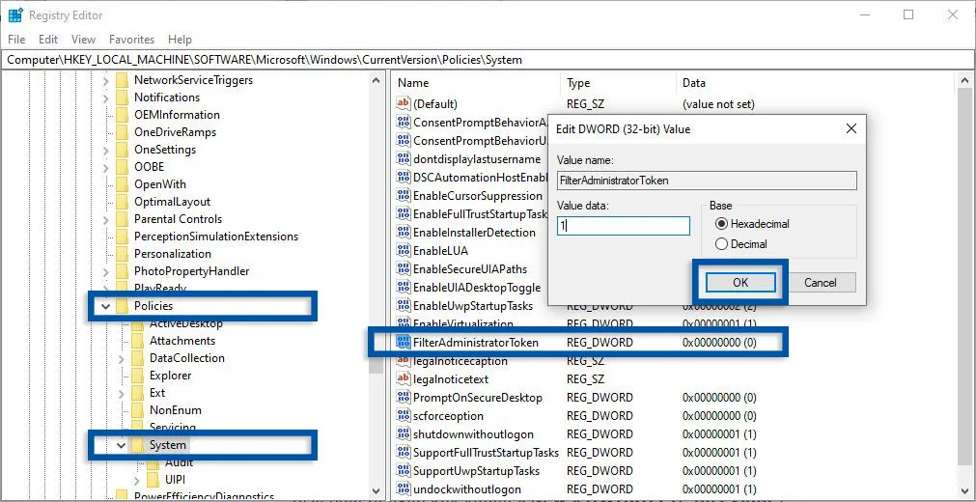Open the Edit menu
976x502 pixels.
click(48, 40)
